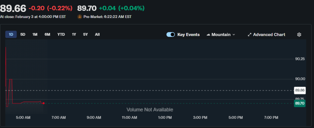Click the Pre-Market 6:22:22 AM EST text
The width and height of the screenshot is (314, 128).
(x=108, y=17)
